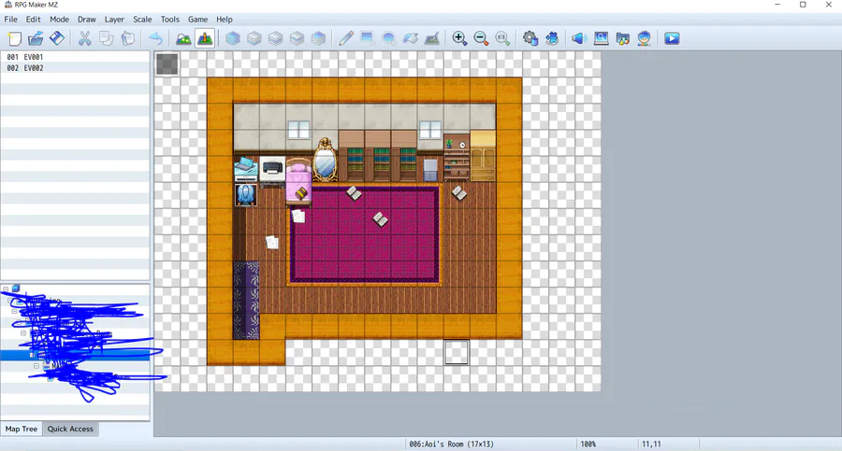Open the Layer menu

point(114,20)
